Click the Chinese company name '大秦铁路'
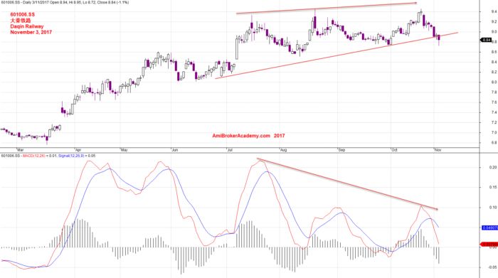Viewport: 498px width, 278px height. tap(21, 21)
